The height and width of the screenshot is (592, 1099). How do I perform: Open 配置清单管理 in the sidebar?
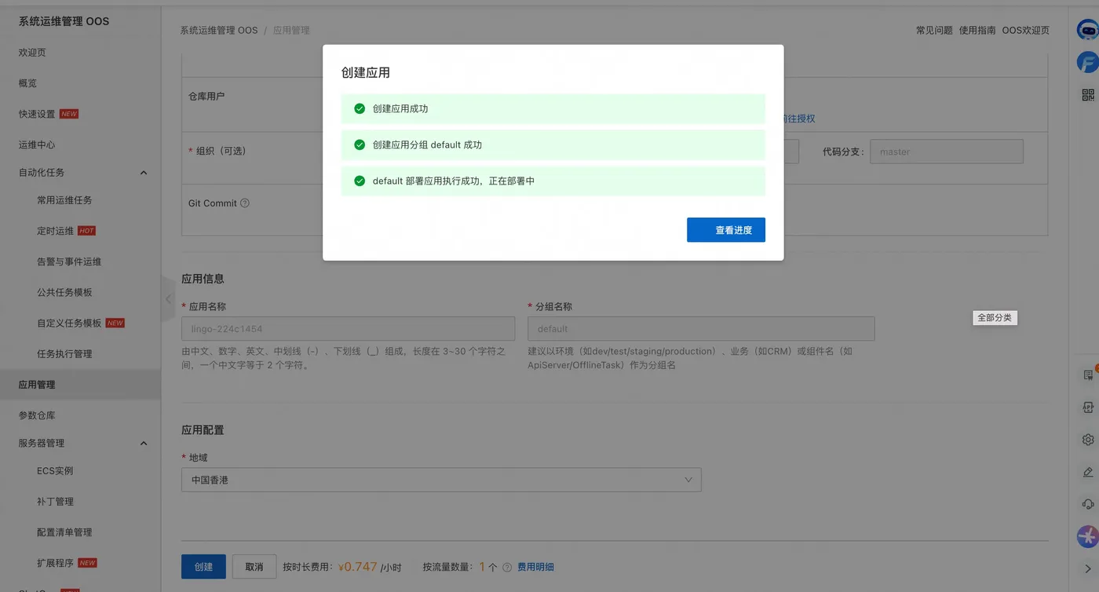coord(64,532)
